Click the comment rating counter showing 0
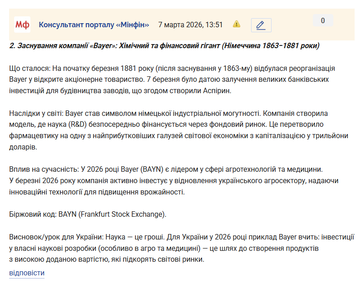Image resolution: width=361 pixels, height=284 pixels. coord(323,20)
